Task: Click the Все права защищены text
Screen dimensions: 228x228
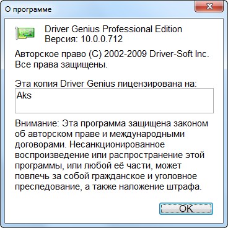Action: pos(61,65)
